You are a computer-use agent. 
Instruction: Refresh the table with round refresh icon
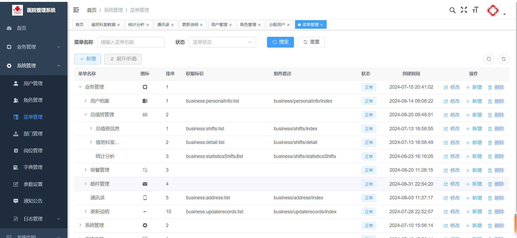pos(504,59)
